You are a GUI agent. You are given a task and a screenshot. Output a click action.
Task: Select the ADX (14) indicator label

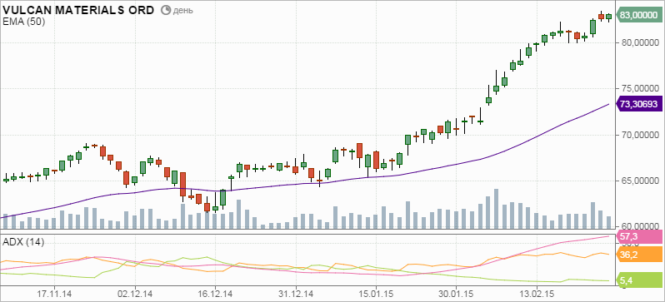(23, 242)
